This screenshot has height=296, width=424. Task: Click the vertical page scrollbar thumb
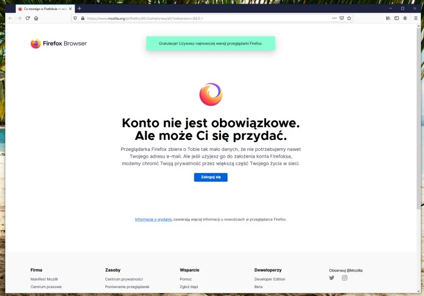pos(419,119)
